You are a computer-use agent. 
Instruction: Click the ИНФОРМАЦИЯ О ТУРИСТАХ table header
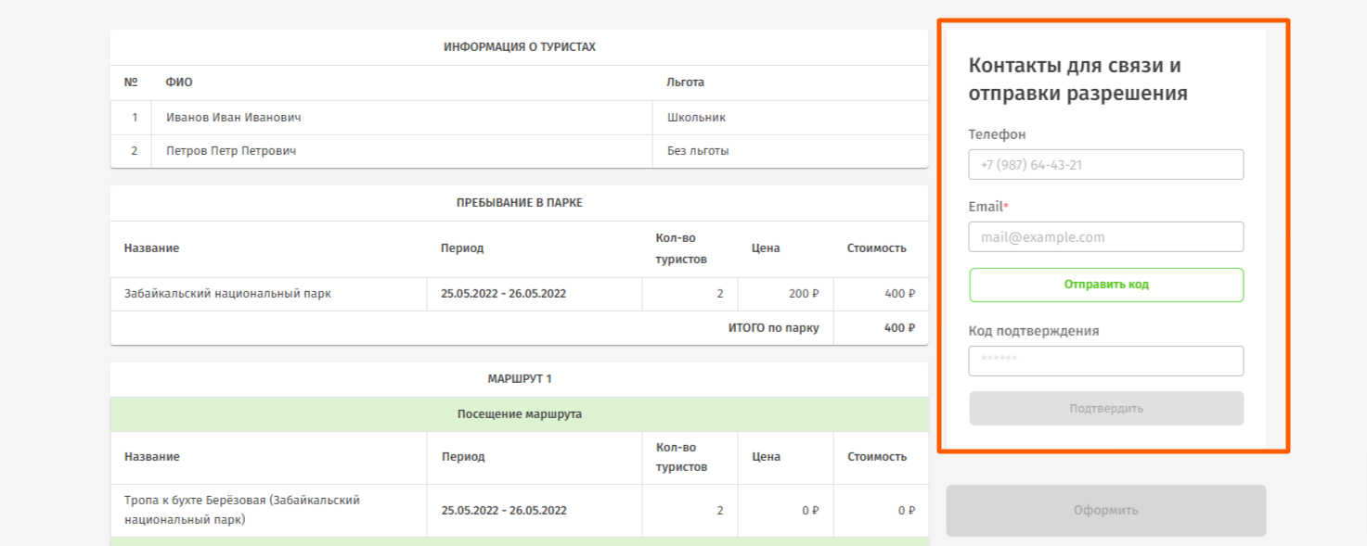tap(519, 47)
